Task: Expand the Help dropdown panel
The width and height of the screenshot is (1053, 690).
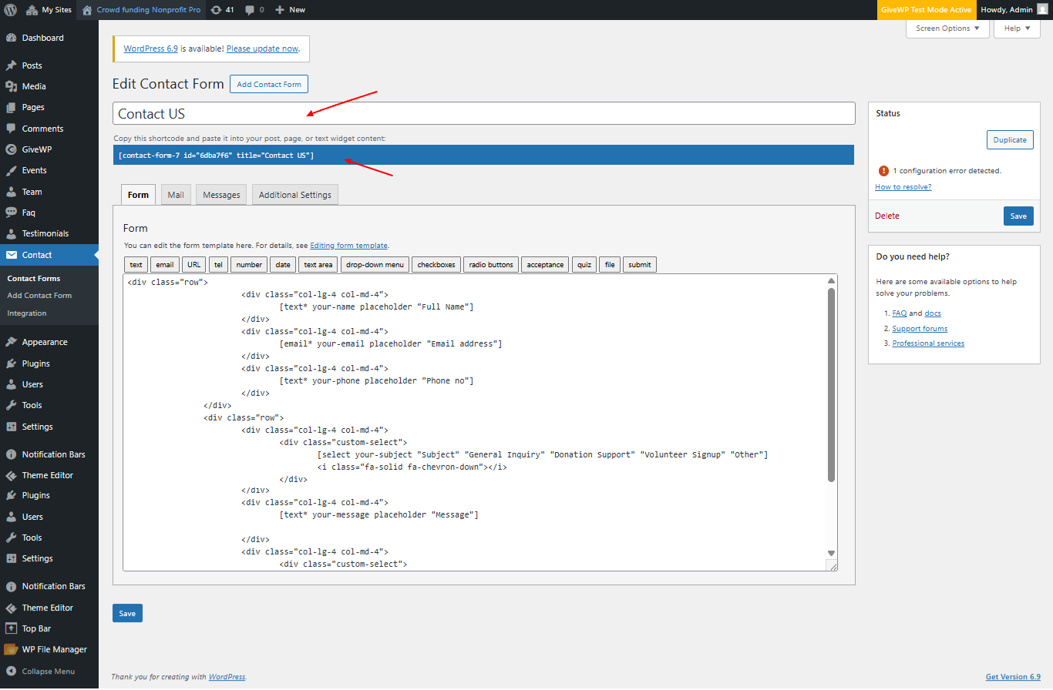Action: (1017, 28)
